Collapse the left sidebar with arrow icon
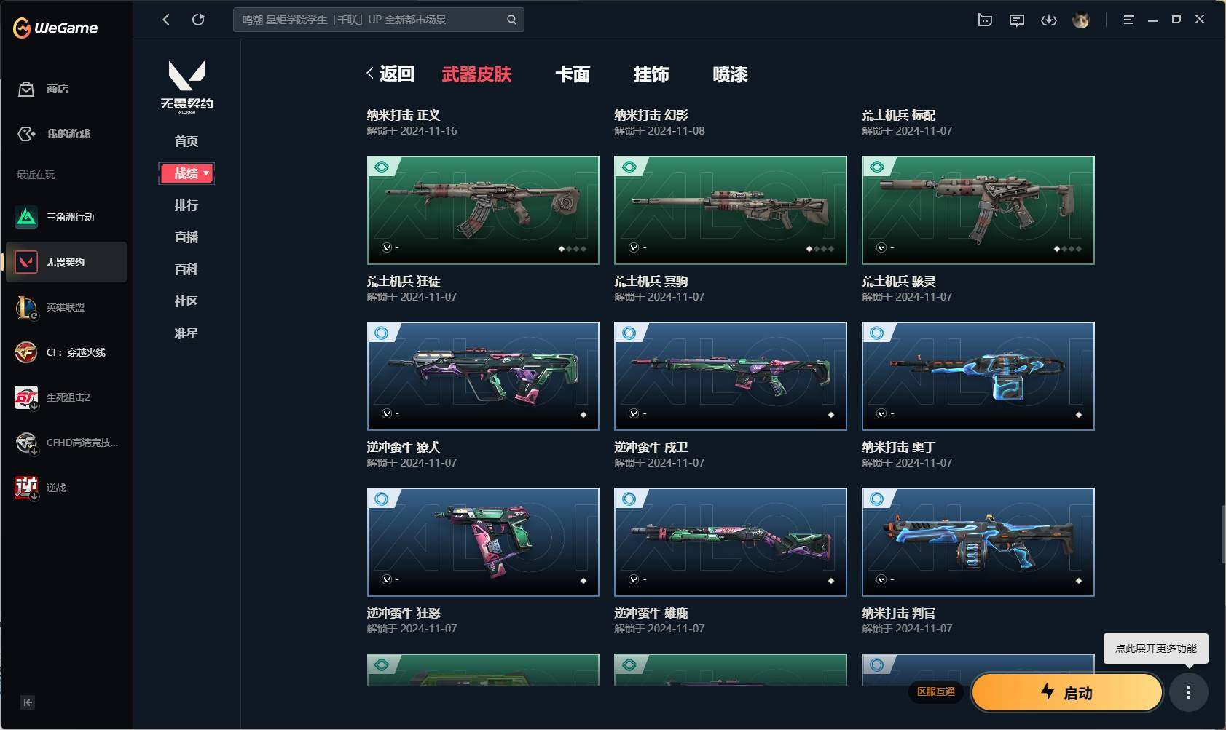1226x730 pixels. (28, 702)
